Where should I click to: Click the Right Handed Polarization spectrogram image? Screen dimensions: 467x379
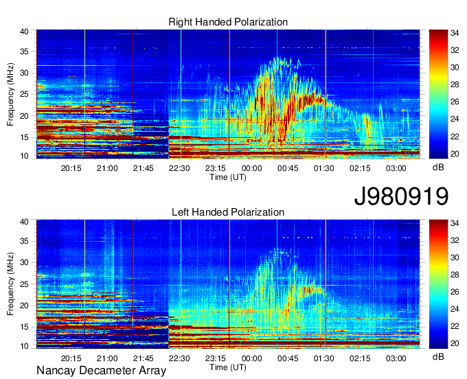coord(228,94)
